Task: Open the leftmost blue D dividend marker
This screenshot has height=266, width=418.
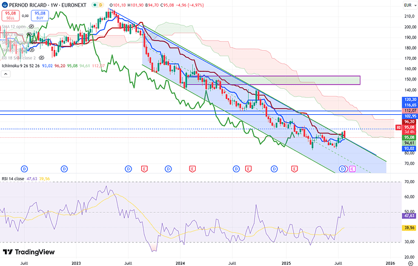Action: [25, 168]
